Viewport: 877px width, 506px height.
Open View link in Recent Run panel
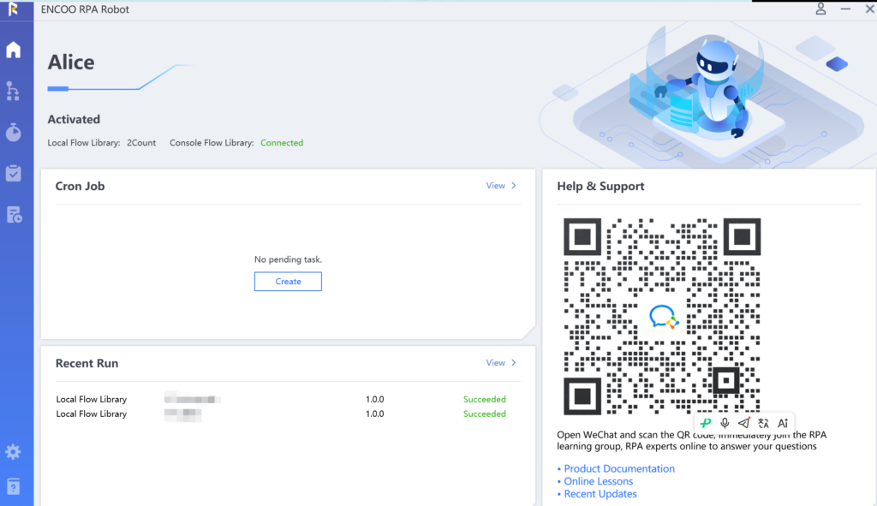(x=496, y=363)
